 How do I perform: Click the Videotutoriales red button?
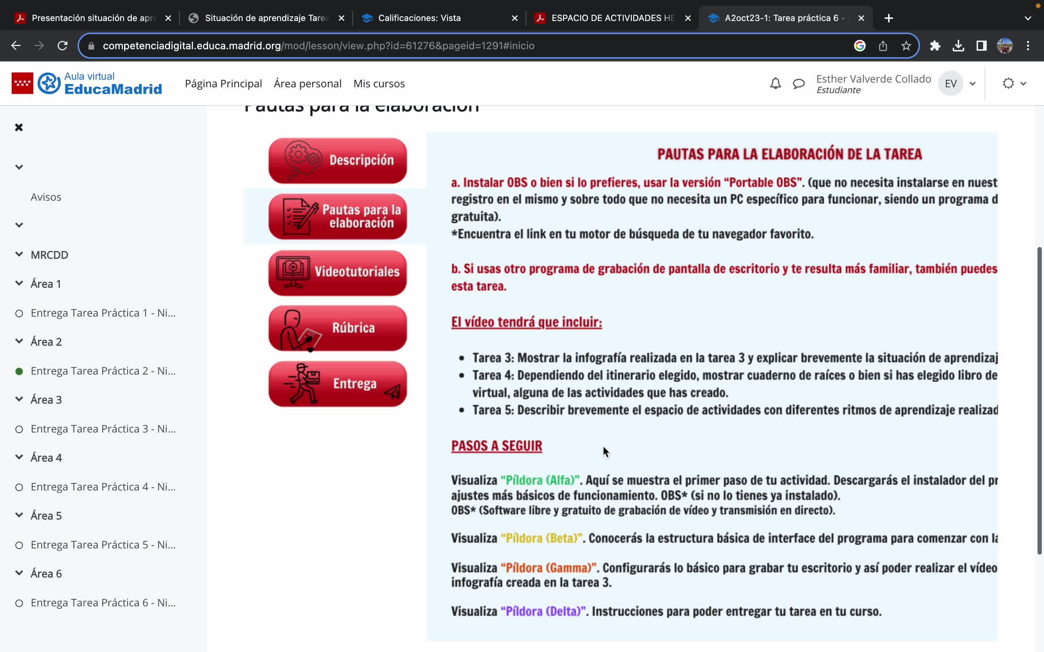point(337,272)
